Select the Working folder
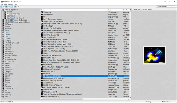 (8, 94)
